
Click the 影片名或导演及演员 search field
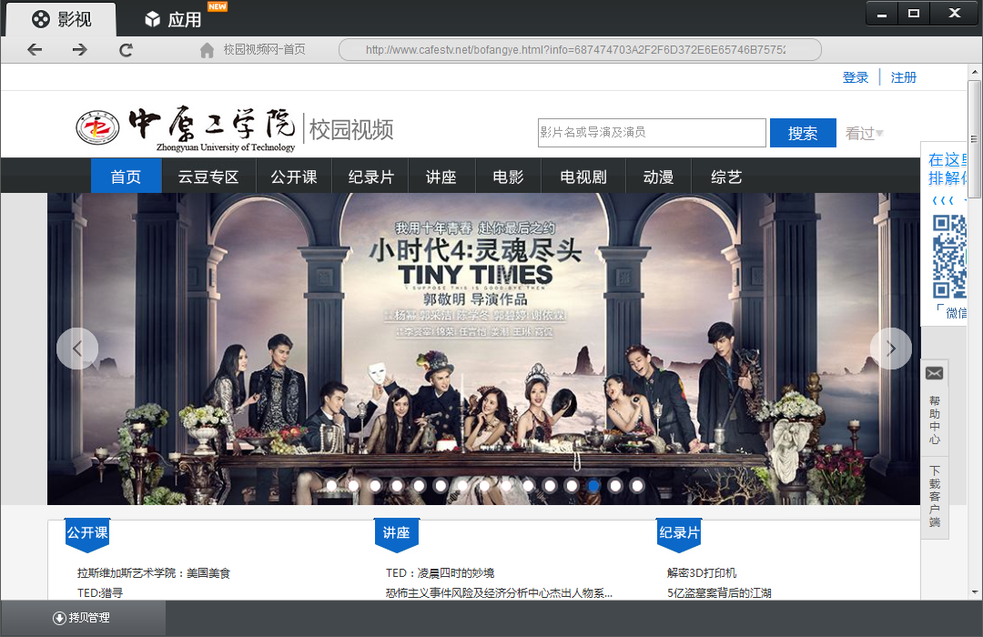click(652, 132)
